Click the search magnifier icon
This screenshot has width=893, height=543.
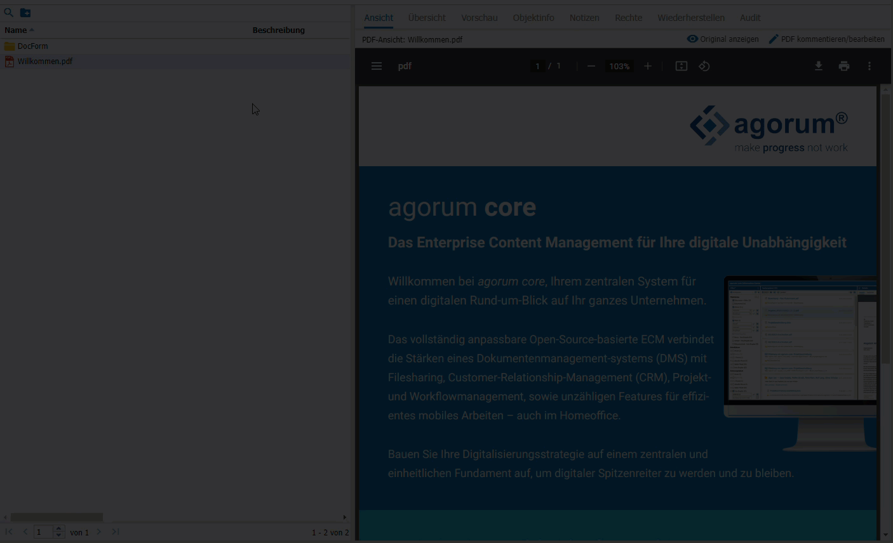(x=9, y=12)
